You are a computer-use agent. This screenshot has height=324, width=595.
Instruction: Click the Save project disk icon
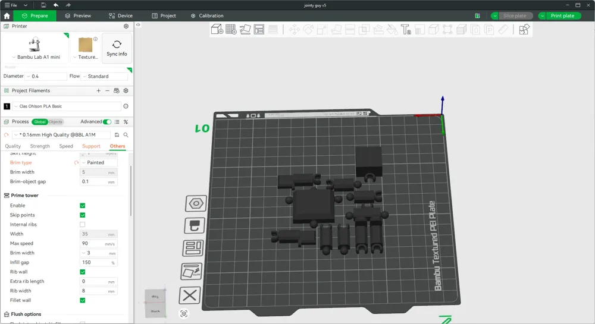pyautogui.click(x=43, y=5)
